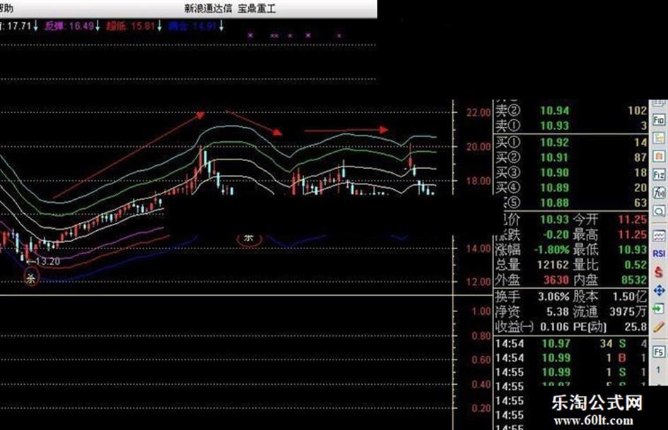
Task: Click the 22.00 price axis label
Action: coord(479,113)
